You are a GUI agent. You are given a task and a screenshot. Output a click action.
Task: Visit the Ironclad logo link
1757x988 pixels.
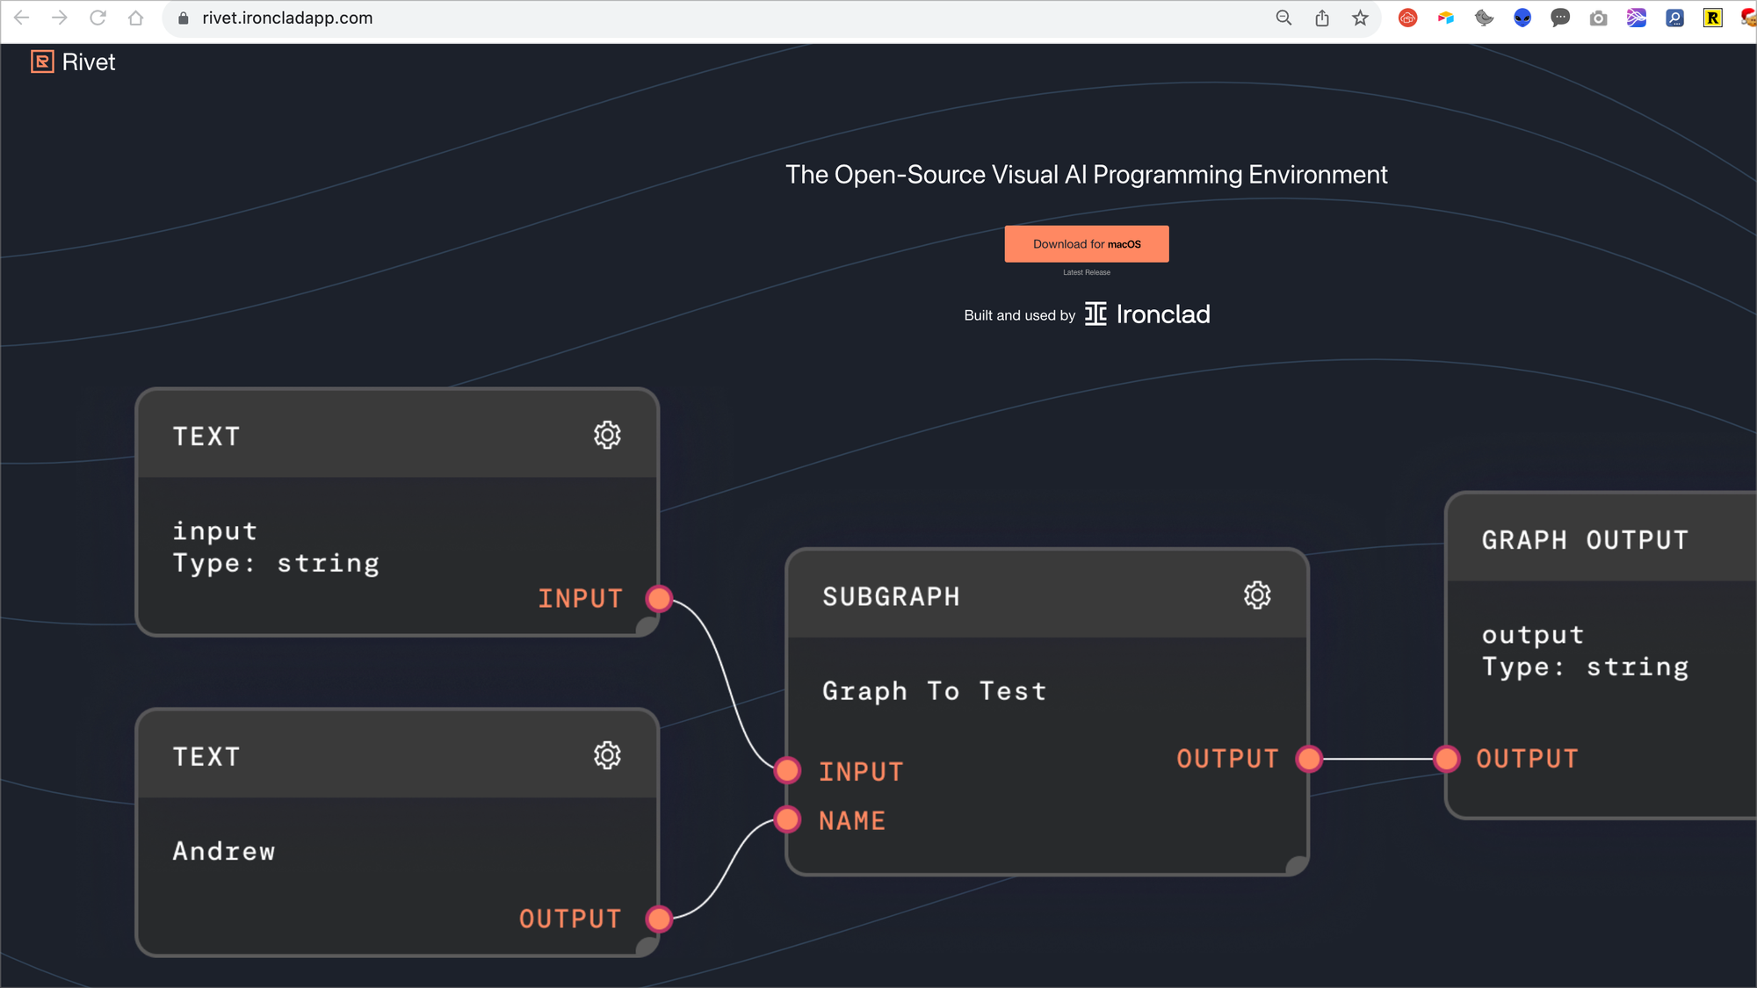[1147, 314]
